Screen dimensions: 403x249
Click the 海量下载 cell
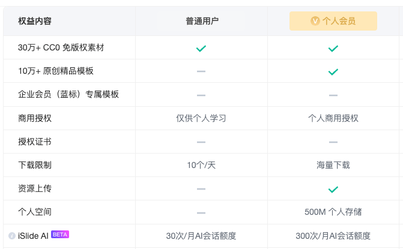pos(333,165)
